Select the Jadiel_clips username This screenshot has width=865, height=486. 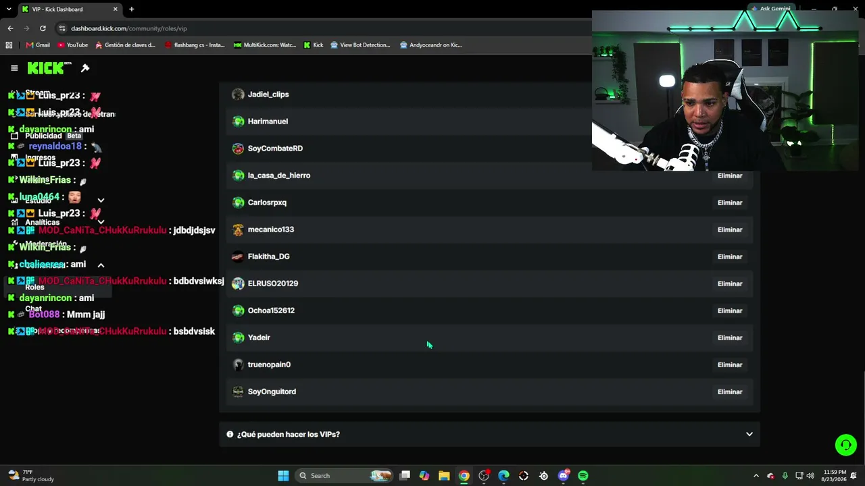268,94
